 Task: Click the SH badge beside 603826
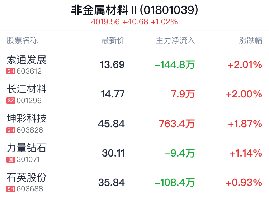click(x=11, y=130)
